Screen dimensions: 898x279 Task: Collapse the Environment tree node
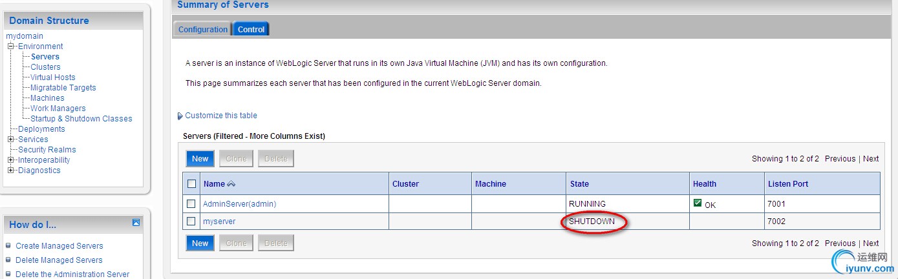pyautogui.click(x=10, y=46)
